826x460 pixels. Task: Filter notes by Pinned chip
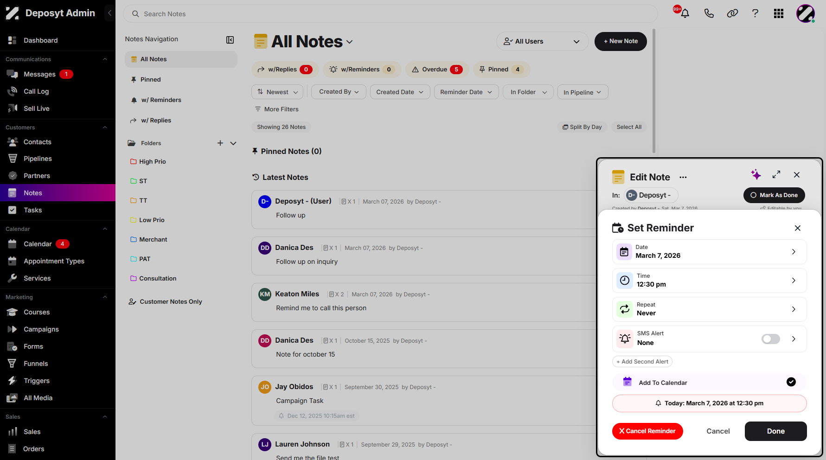(501, 70)
